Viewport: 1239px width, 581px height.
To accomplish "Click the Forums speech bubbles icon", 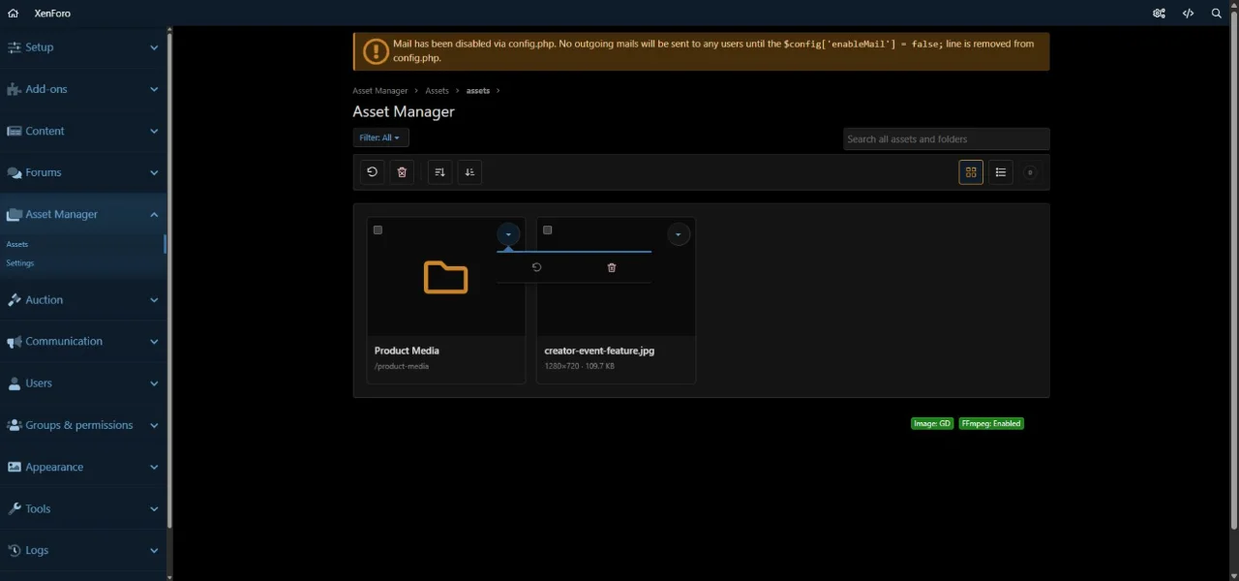I will click(15, 172).
